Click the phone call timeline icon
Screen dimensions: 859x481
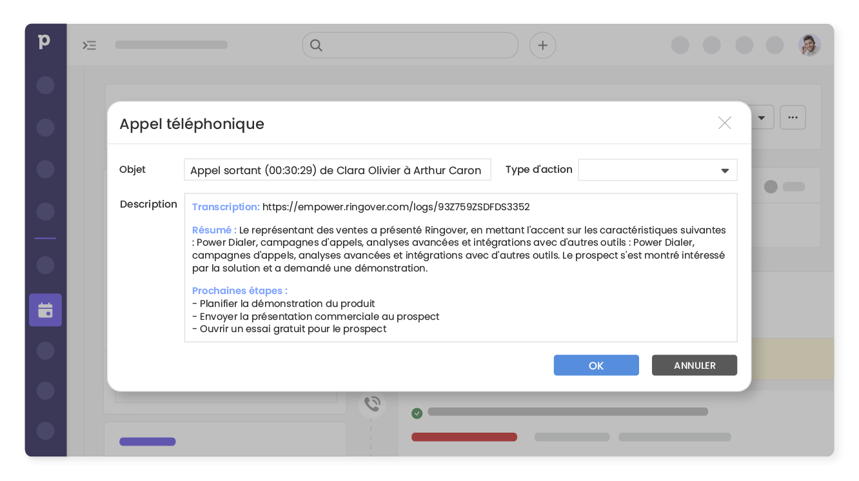pyautogui.click(x=372, y=404)
